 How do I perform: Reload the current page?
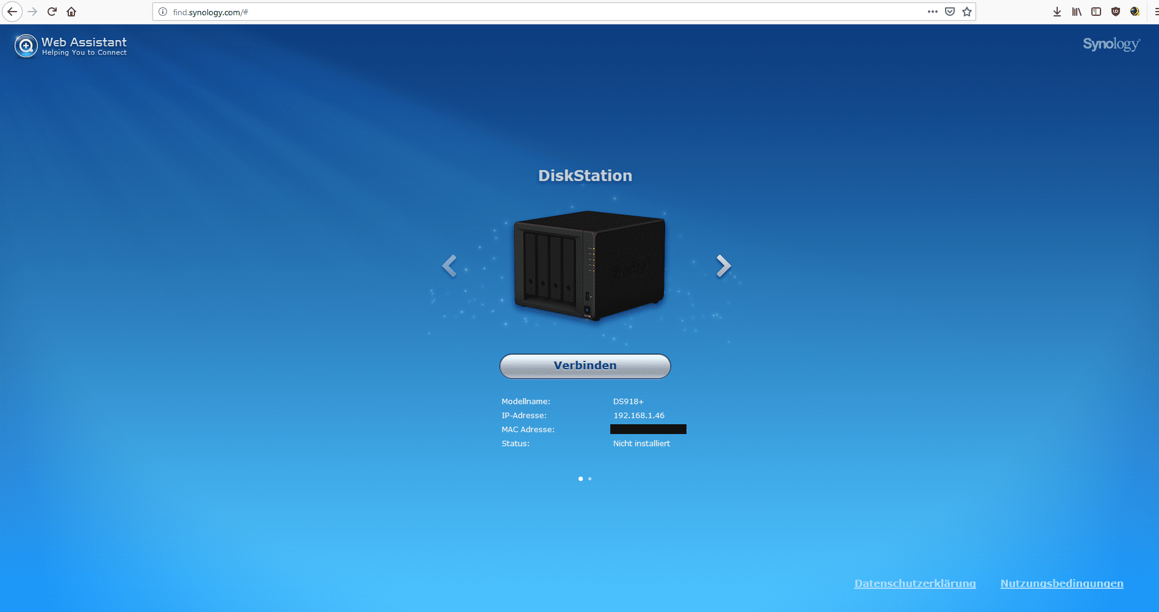pos(52,12)
